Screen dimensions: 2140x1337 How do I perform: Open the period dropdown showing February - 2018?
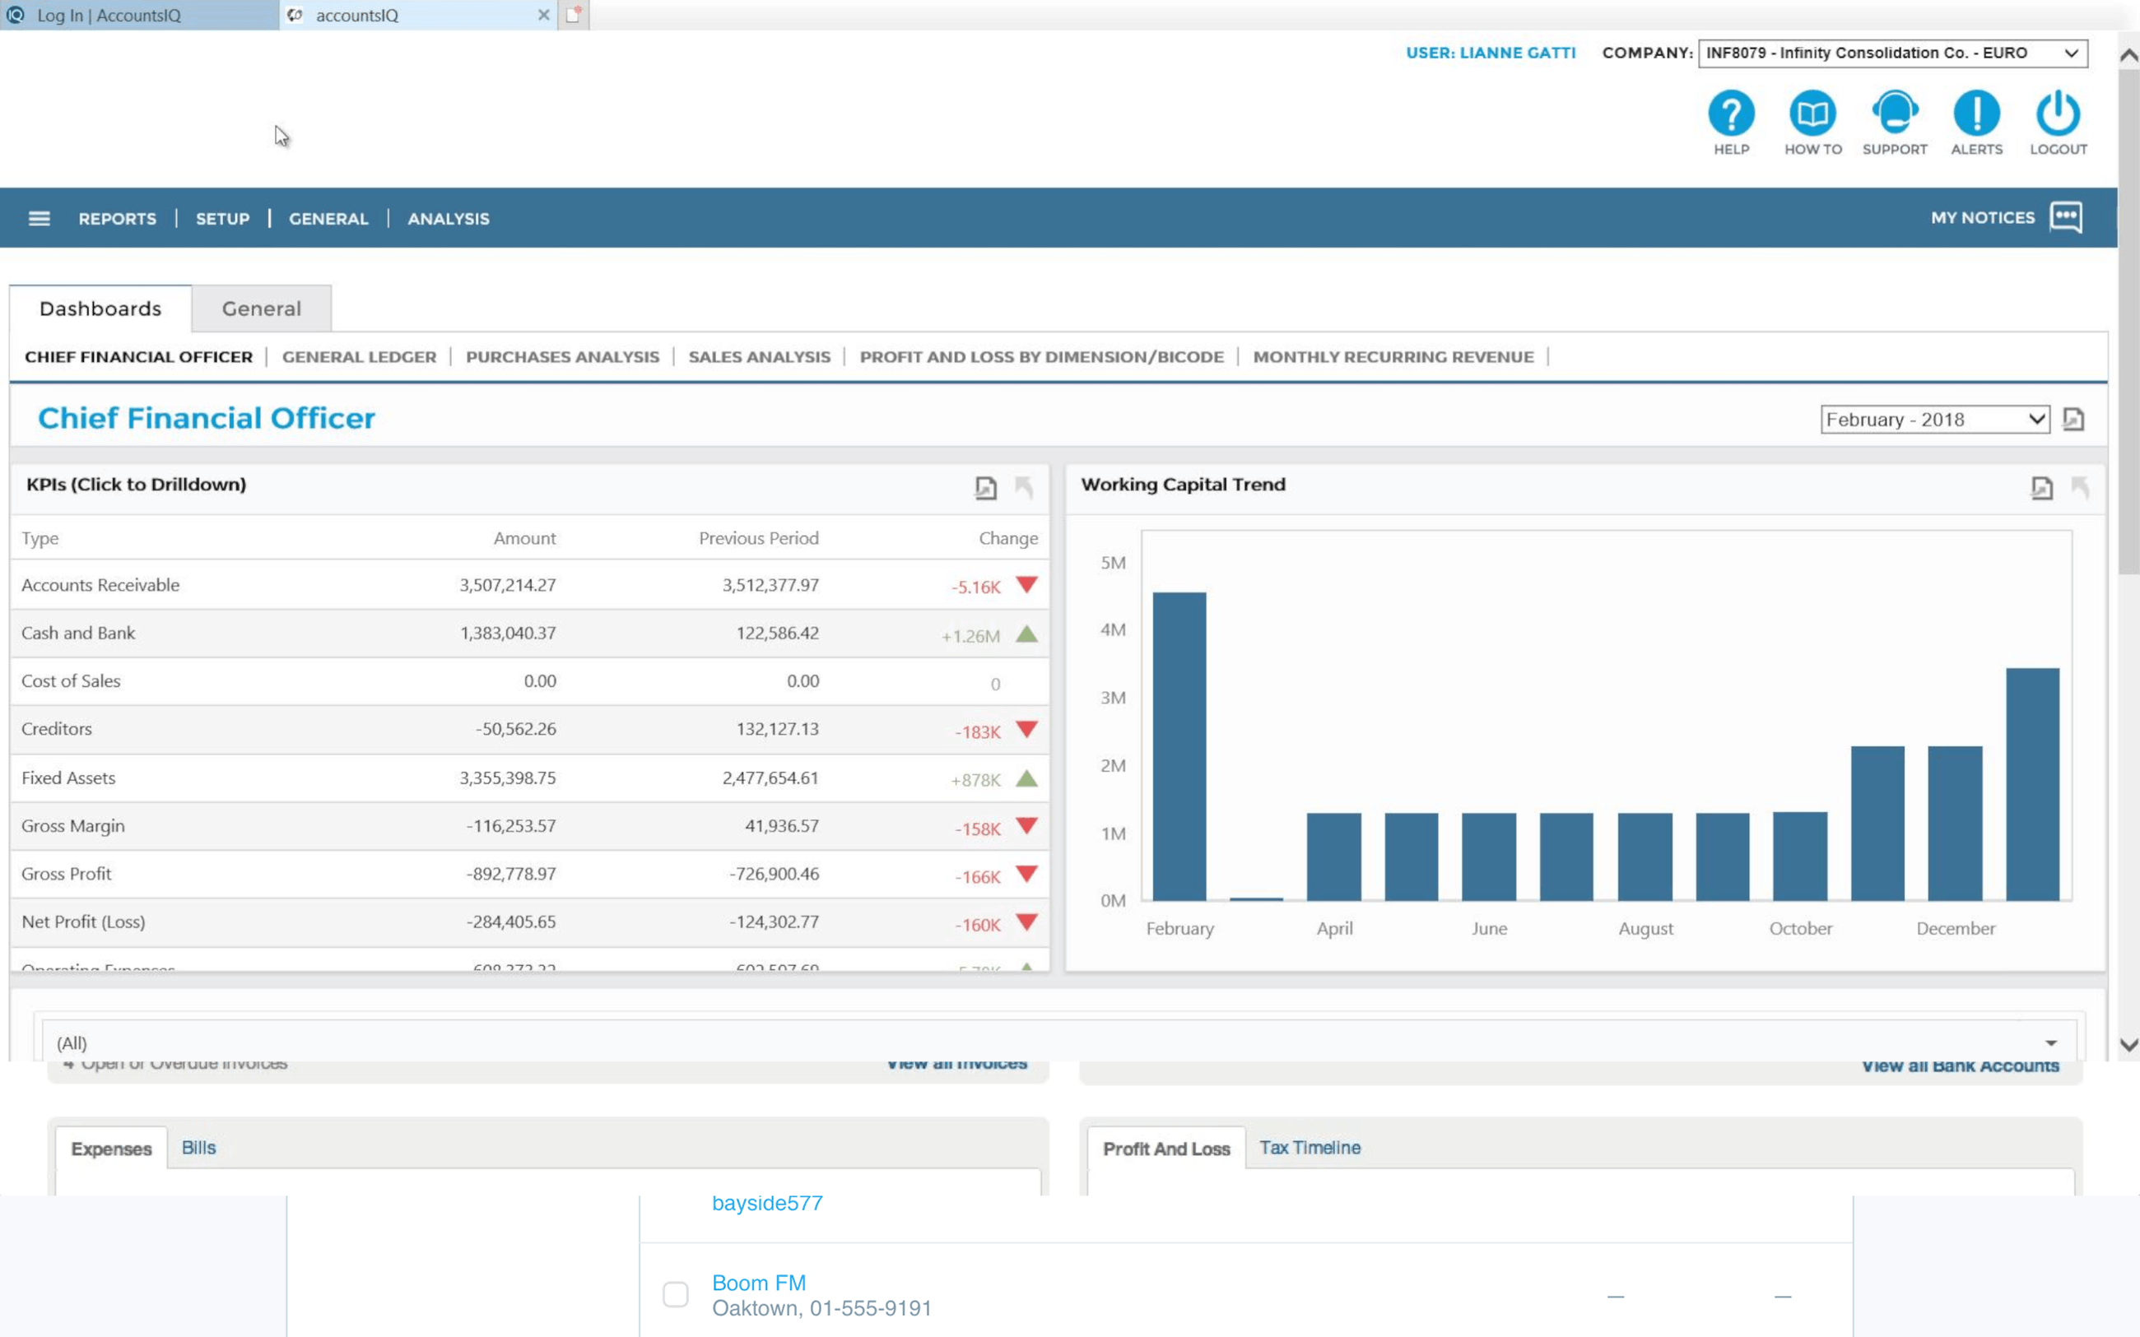tap(1933, 419)
